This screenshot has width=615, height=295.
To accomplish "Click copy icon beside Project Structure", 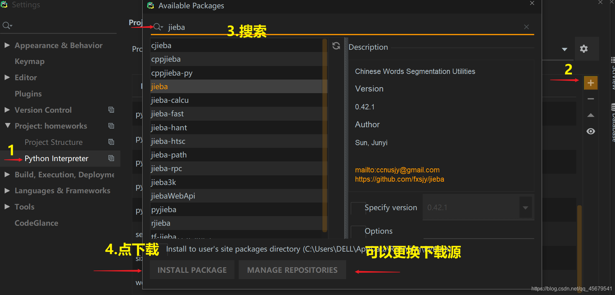I will pyautogui.click(x=111, y=142).
